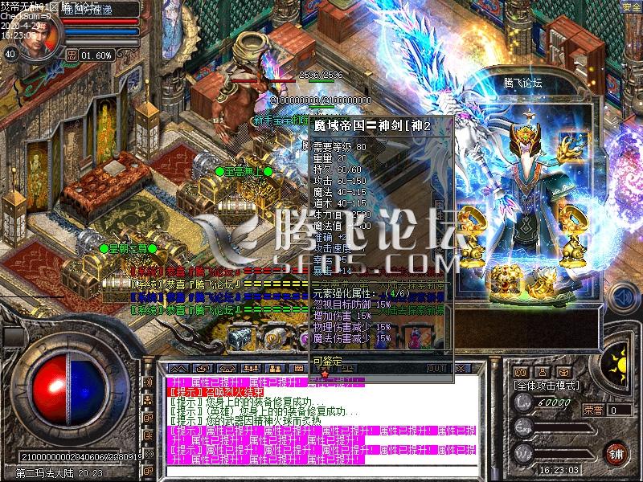This screenshot has width=643, height=482.
Task: Click the double-chevron up button on chat bar
Action: click(x=179, y=369)
